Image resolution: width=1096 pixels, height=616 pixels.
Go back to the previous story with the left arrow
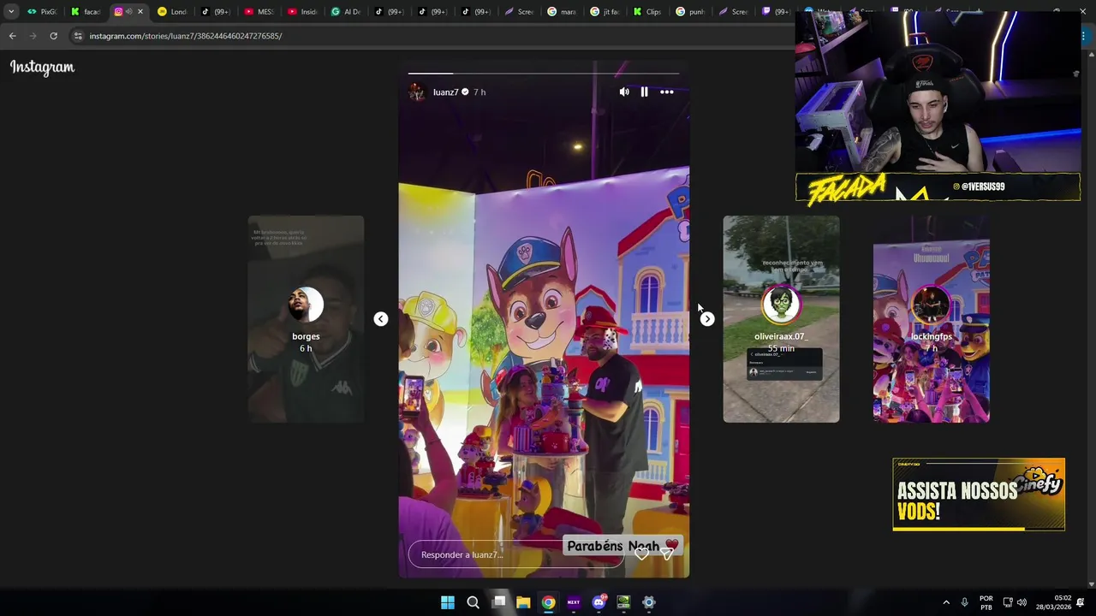coord(381,319)
